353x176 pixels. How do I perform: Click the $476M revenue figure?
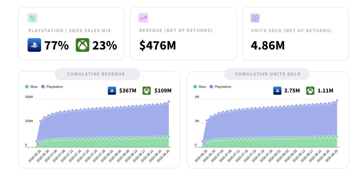[157, 45]
